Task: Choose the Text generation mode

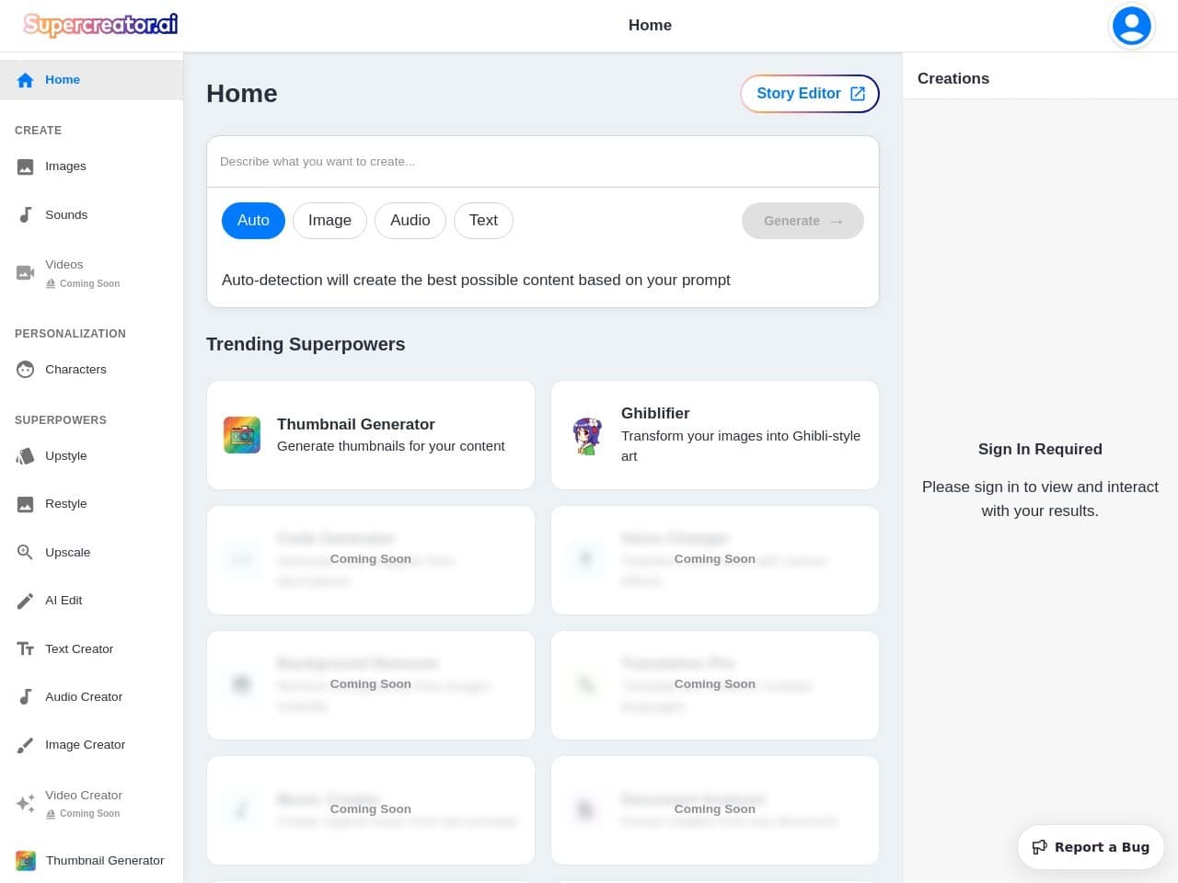Action: point(483,221)
